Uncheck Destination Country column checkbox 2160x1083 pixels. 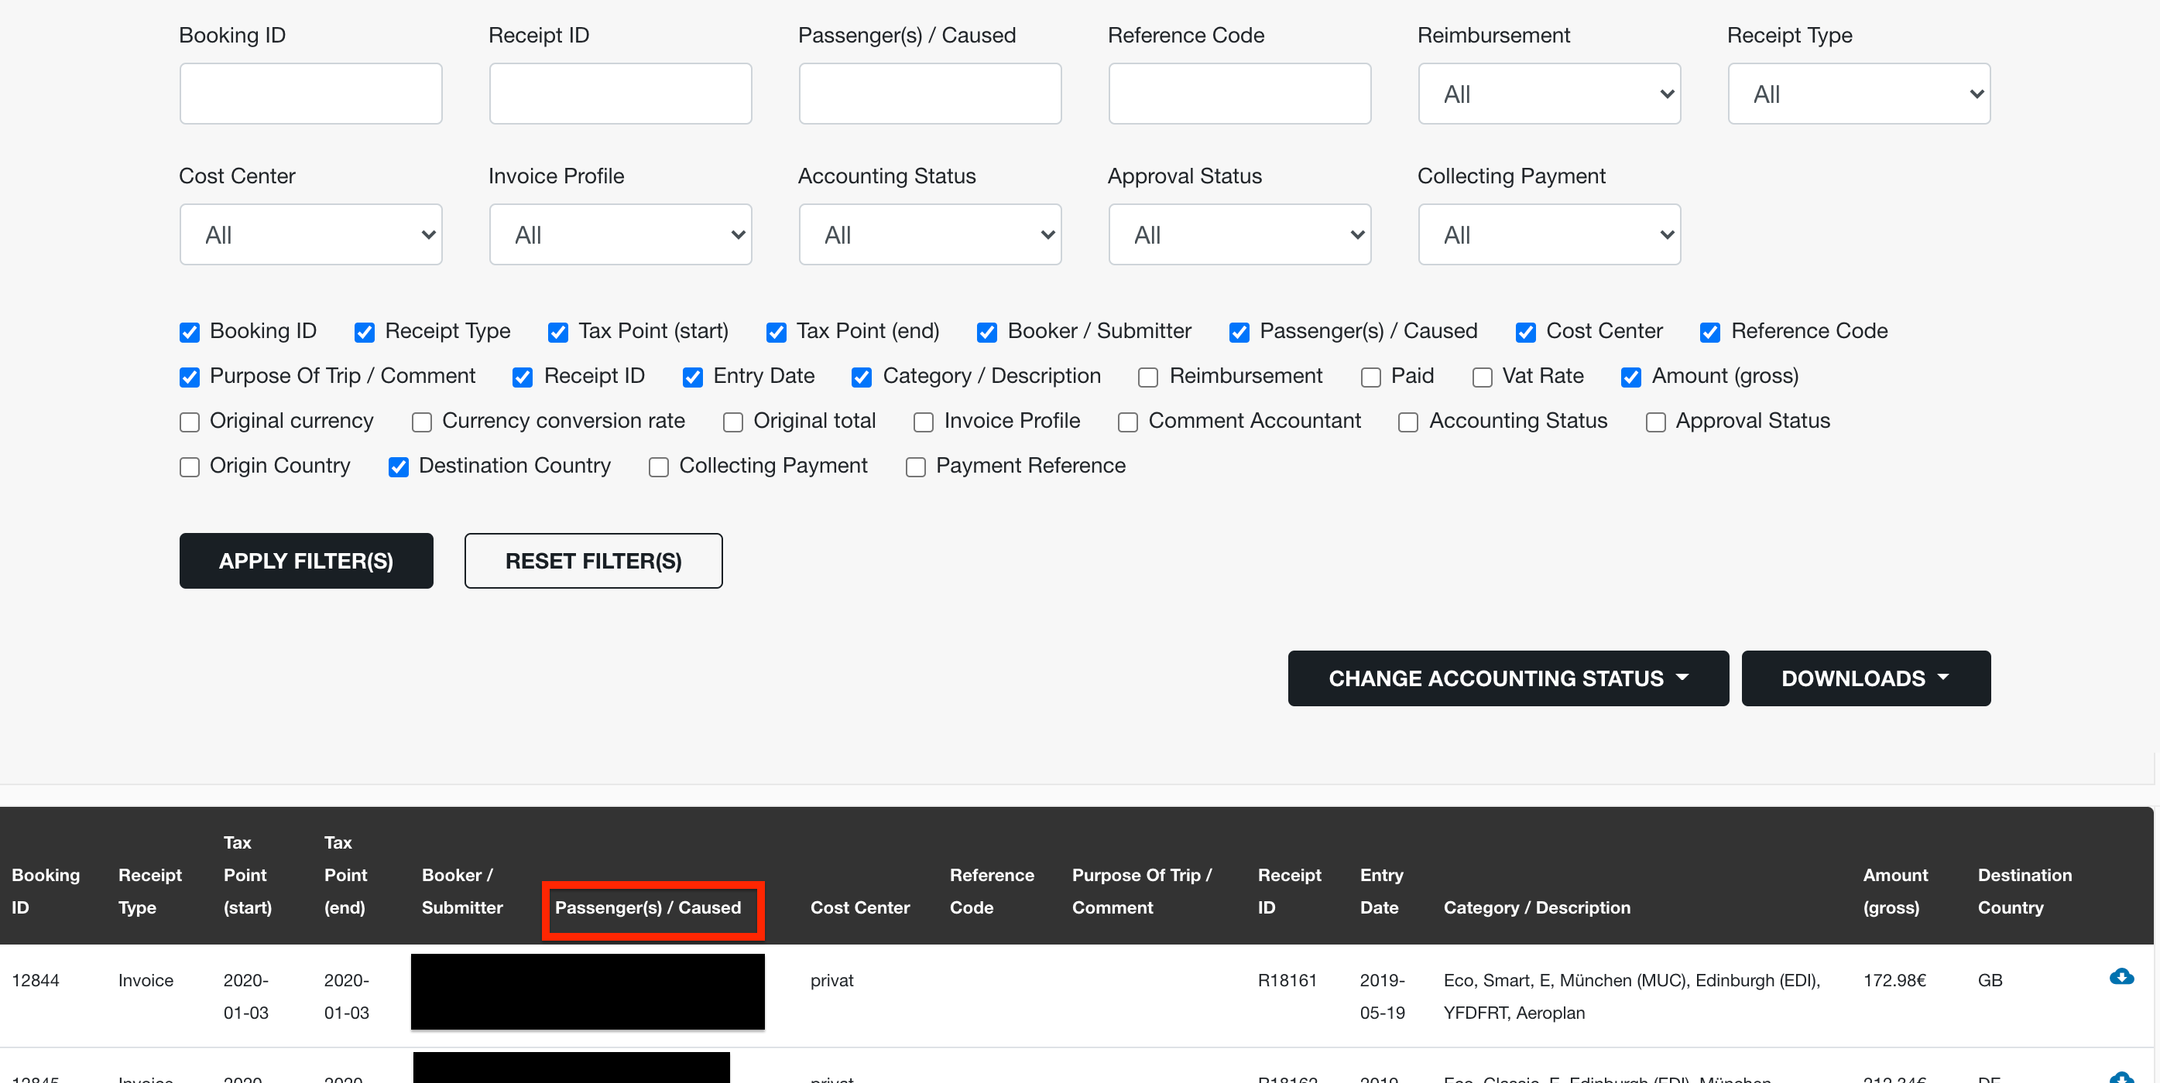[x=398, y=466]
